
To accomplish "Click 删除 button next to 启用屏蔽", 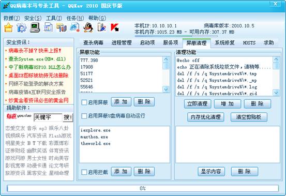I will click(144, 102).
